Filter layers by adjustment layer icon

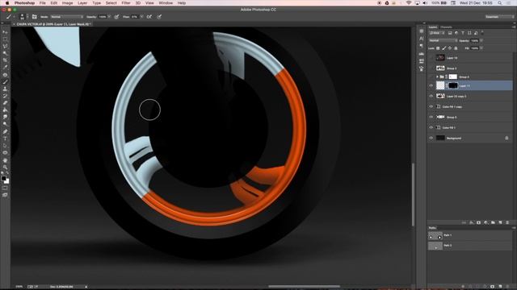pos(456,33)
